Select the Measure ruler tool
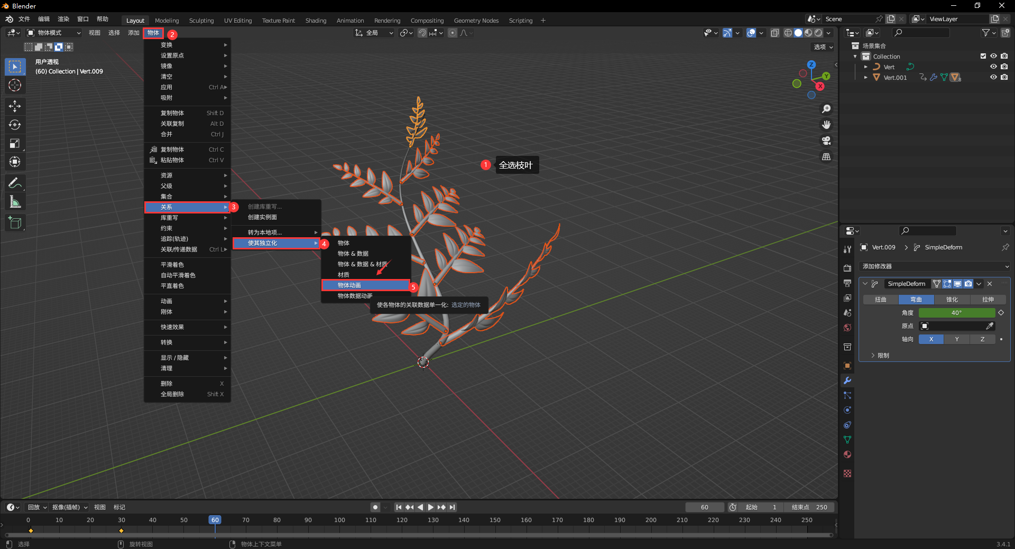The height and width of the screenshot is (549, 1015). [15, 202]
